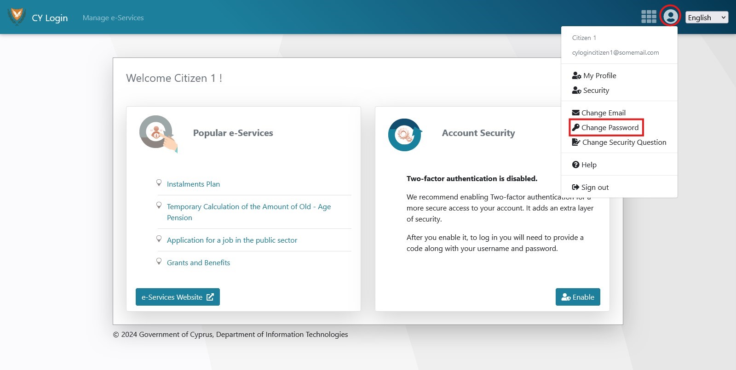Screen dimensions: 736x370
Task: Open the English language dropdown
Action: point(706,17)
